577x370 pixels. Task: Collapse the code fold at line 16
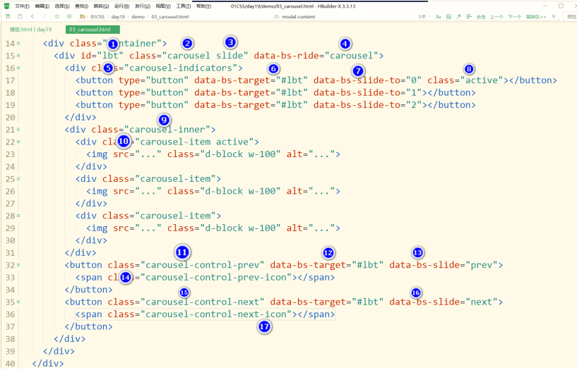click(18, 68)
